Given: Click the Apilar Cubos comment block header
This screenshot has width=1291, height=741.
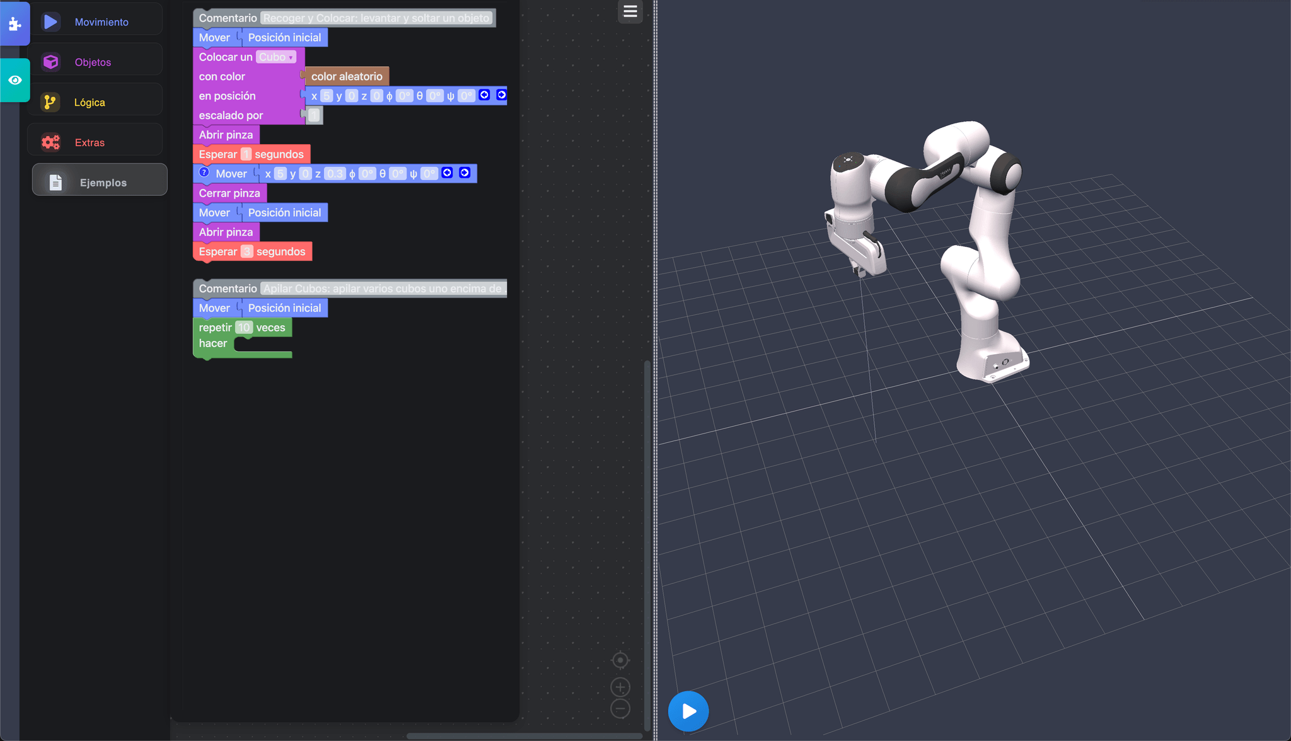Looking at the screenshot, I should [x=227, y=288].
